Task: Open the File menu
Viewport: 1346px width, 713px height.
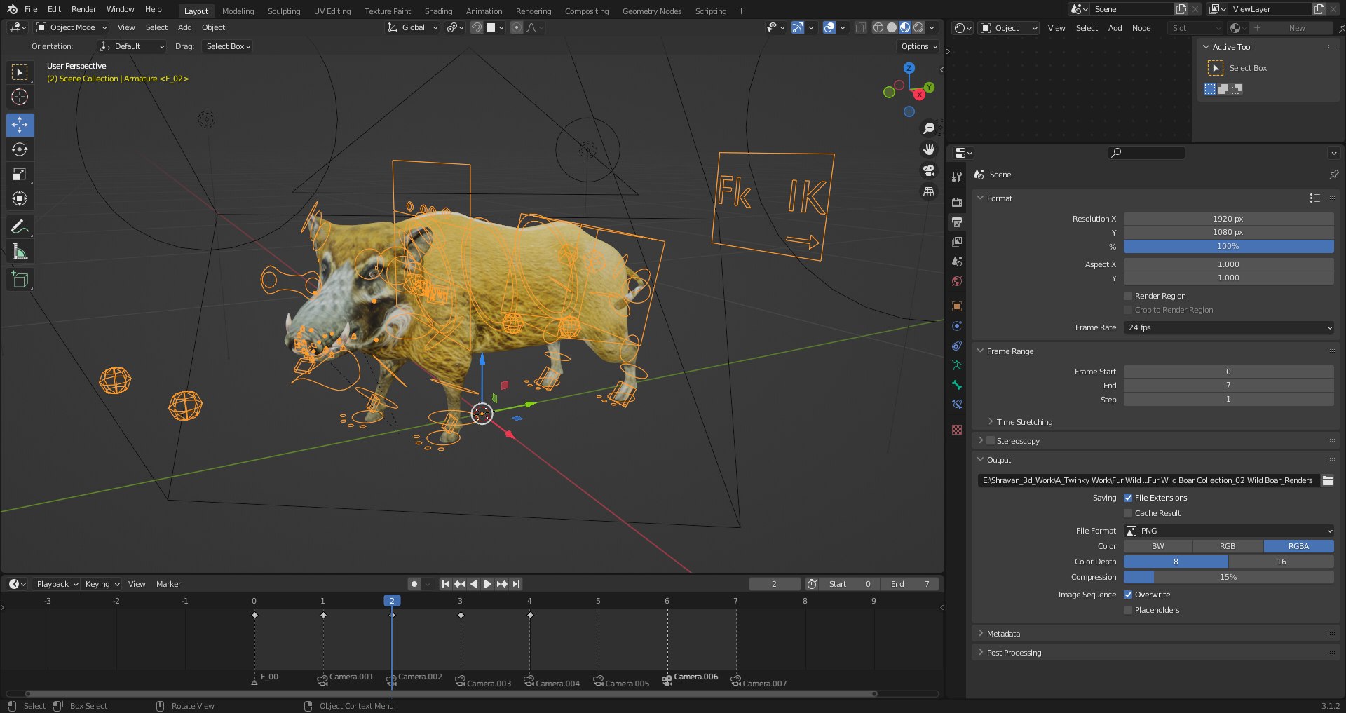Action: pyautogui.click(x=31, y=9)
